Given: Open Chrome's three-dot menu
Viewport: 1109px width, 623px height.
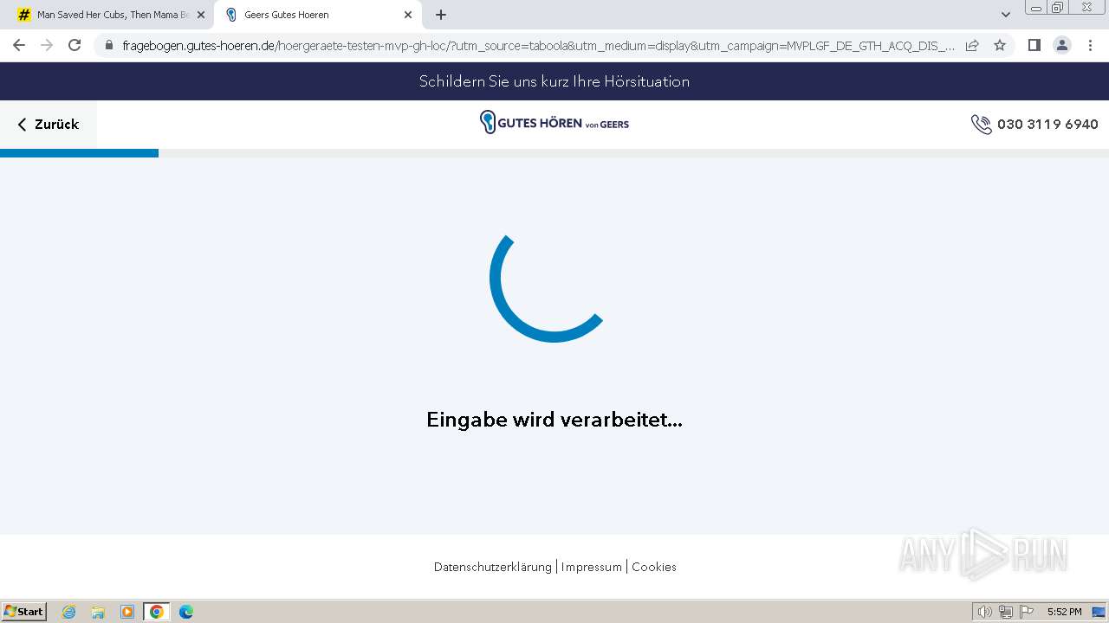Looking at the screenshot, I should click(1090, 45).
